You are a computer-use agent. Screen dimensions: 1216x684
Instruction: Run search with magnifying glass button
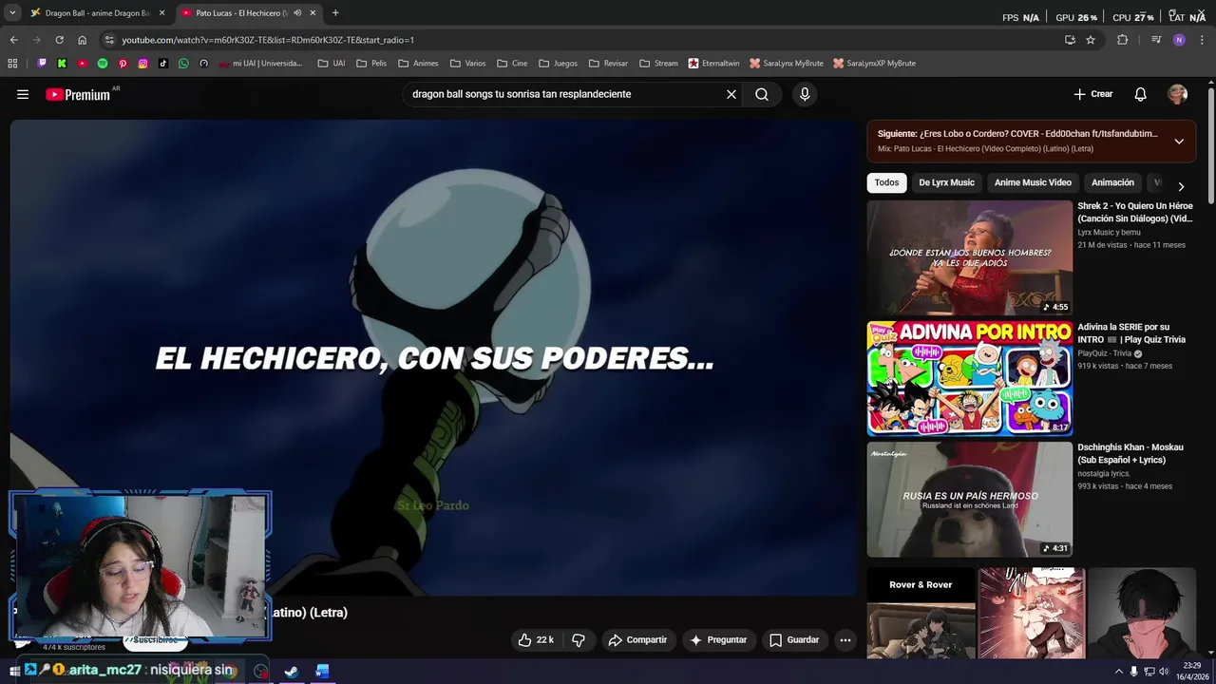tap(762, 94)
